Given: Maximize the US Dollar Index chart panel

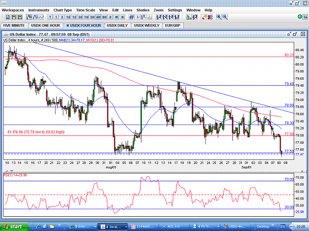Looking at the screenshot, I should point(295,34).
